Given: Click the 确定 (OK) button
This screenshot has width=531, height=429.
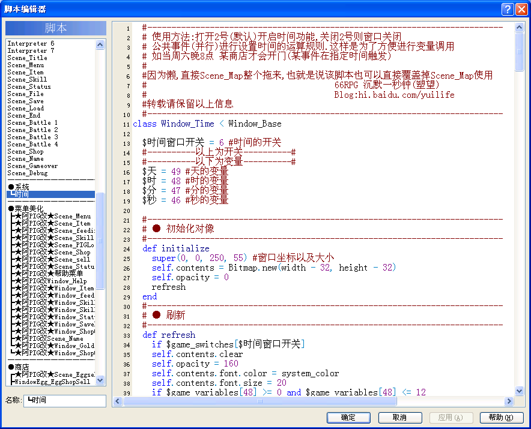Looking at the screenshot, I should (348, 418).
